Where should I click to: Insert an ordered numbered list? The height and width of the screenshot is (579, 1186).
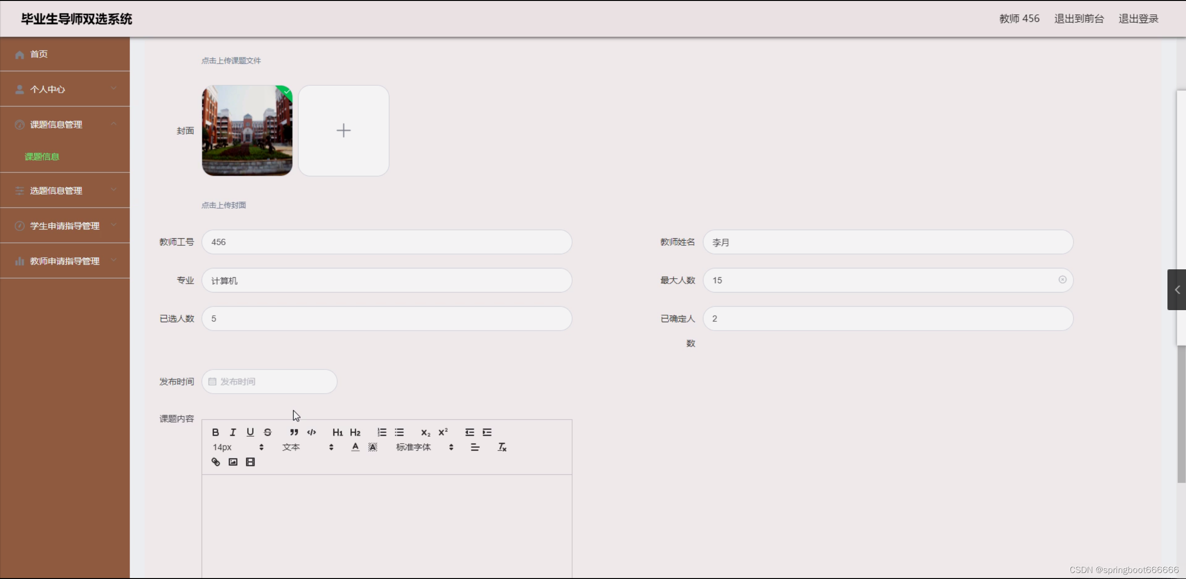(x=382, y=432)
